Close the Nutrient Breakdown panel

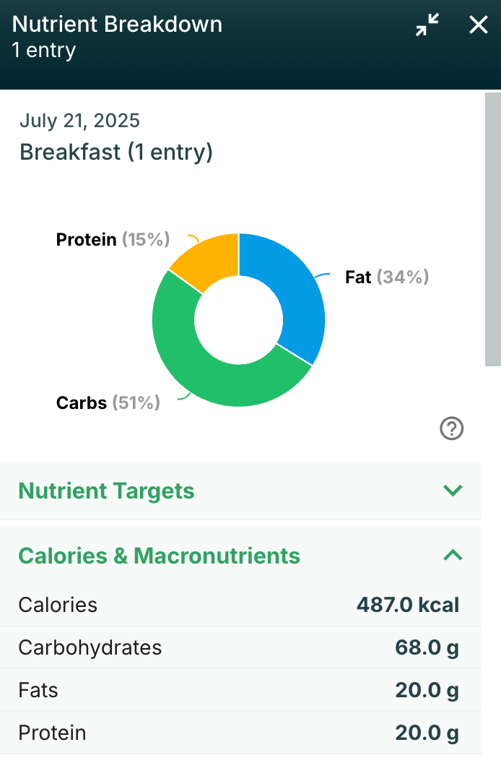click(478, 26)
